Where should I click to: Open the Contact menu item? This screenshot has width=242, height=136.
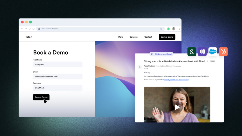pos(148,37)
